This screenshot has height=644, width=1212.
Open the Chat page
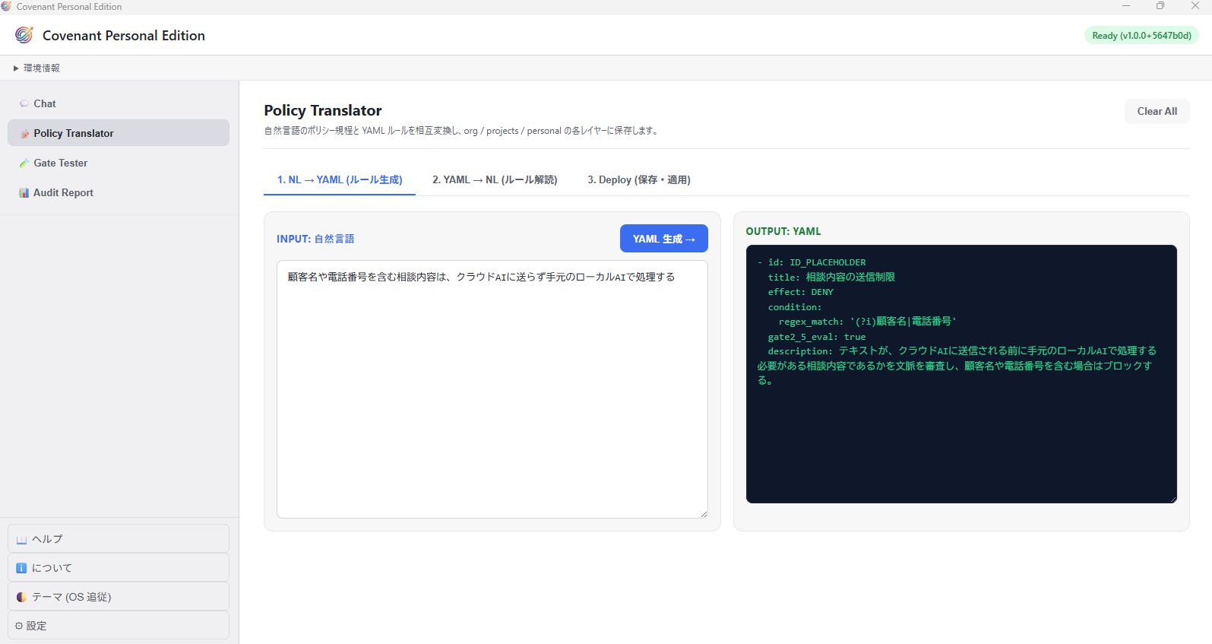(x=119, y=103)
